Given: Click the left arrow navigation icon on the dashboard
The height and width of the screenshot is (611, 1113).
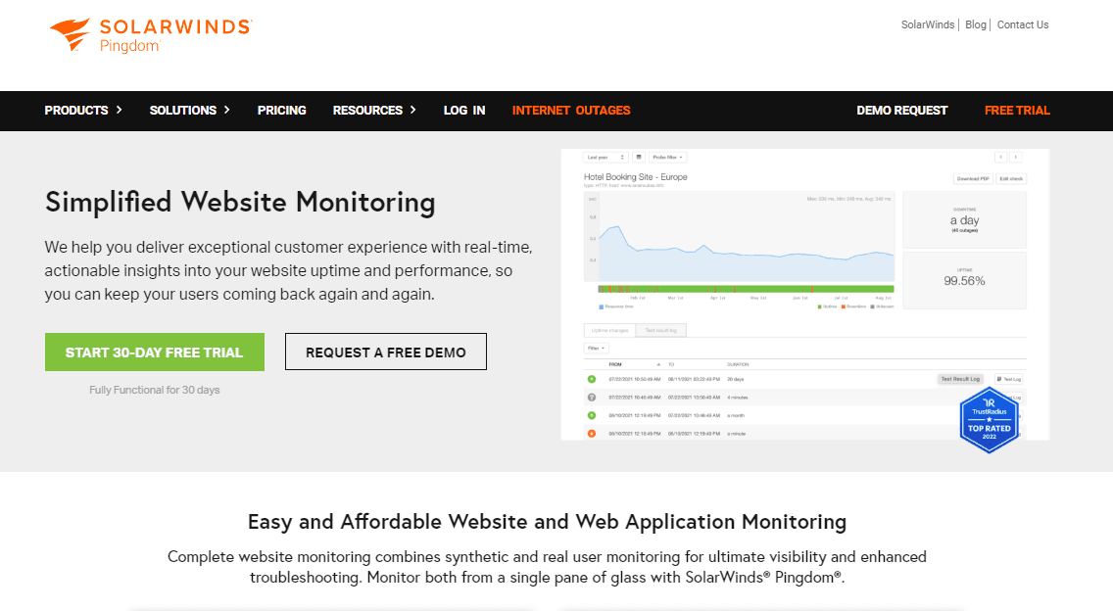Looking at the screenshot, I should point(1001,156).
